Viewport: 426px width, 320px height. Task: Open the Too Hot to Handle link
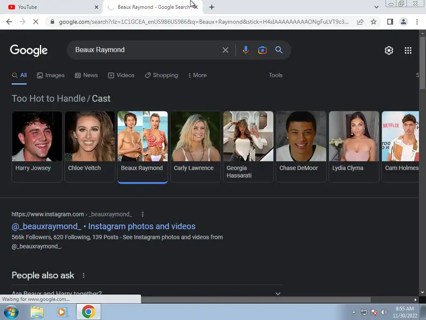click(x=48, y=98)
